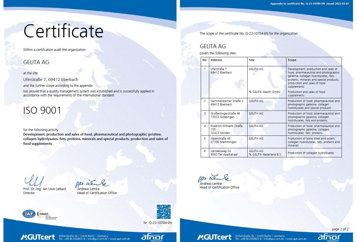
Task: Click info@gut-cert.de email in the appendix page footer
Action: [x=273, y=239]
